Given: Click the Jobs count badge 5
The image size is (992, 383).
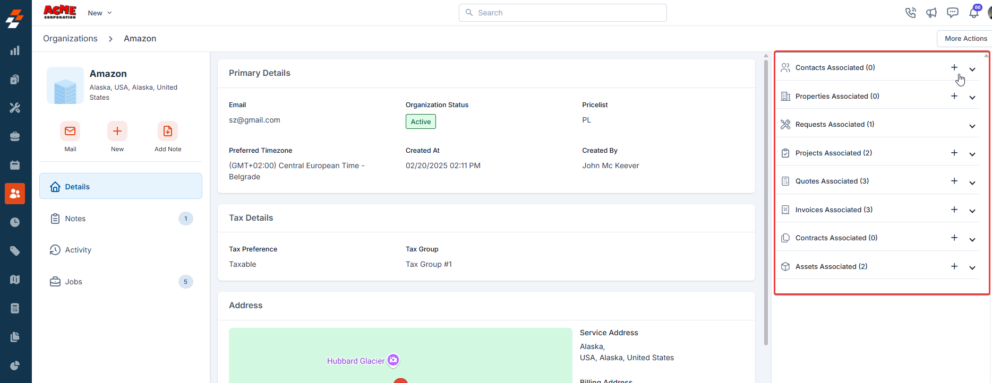Looking at the screenshot, I should click(x=186, y=282).
